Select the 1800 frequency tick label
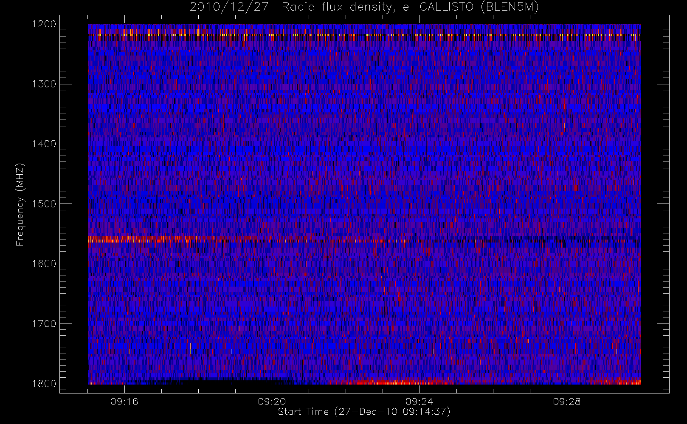Image resolution: width=687 pixels, height=424 pixels. [x=44, y=384]
